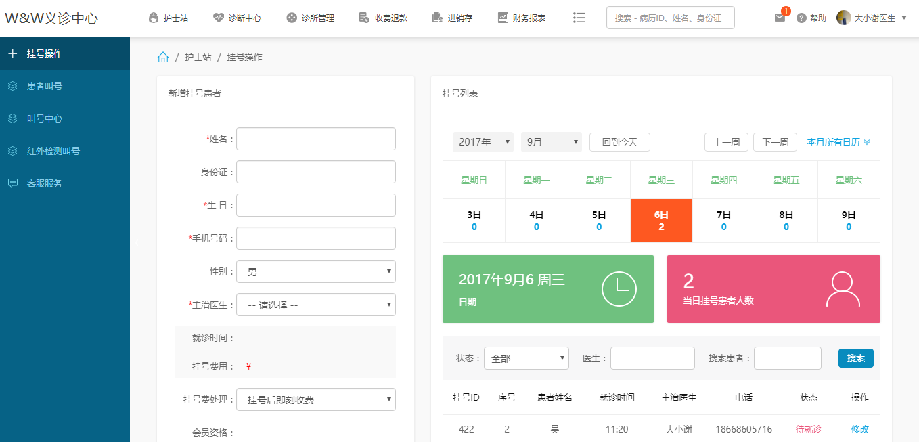Click the 下一周 next week button
The height and width of the screenshot is (442, 919).
click(x=775, y=142)
